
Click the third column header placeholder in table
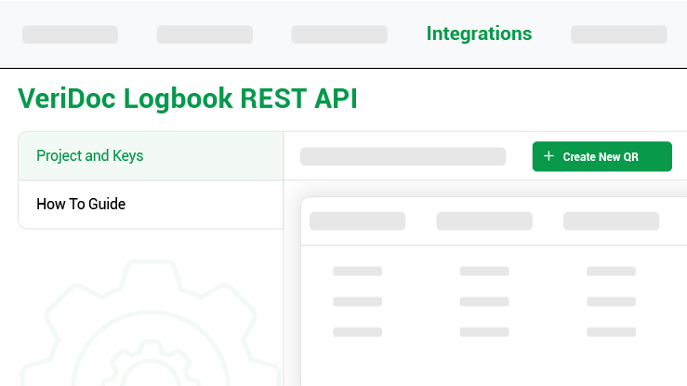(x=611, y=220)
